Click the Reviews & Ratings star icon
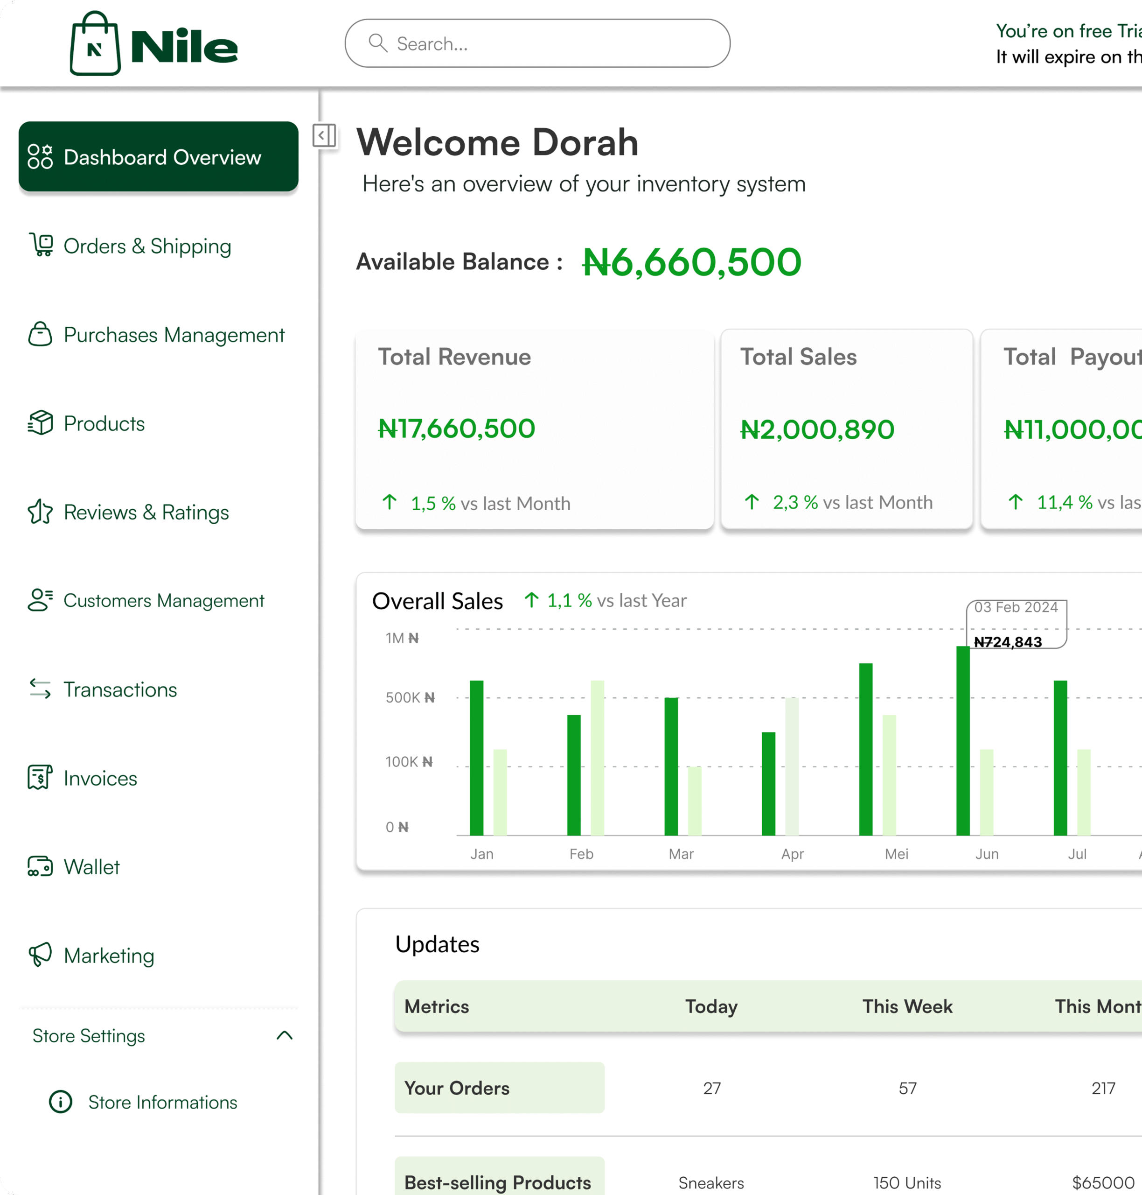1142x1195 pixels. pos(41,512)
